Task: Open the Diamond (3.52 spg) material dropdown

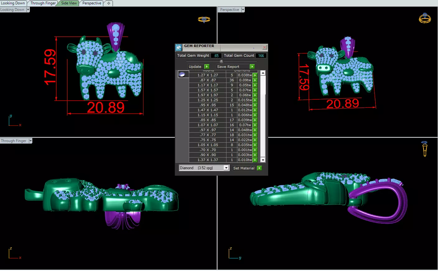Action: 226,168
